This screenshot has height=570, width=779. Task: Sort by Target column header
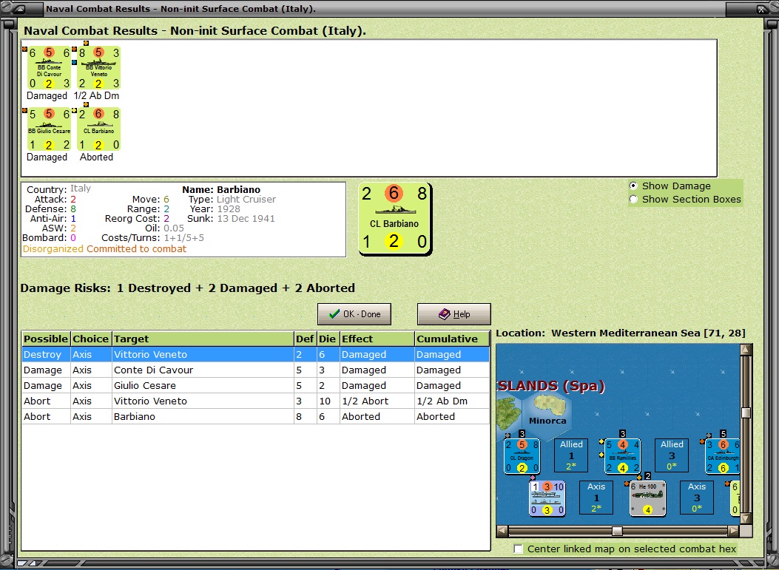coord(203,339)
